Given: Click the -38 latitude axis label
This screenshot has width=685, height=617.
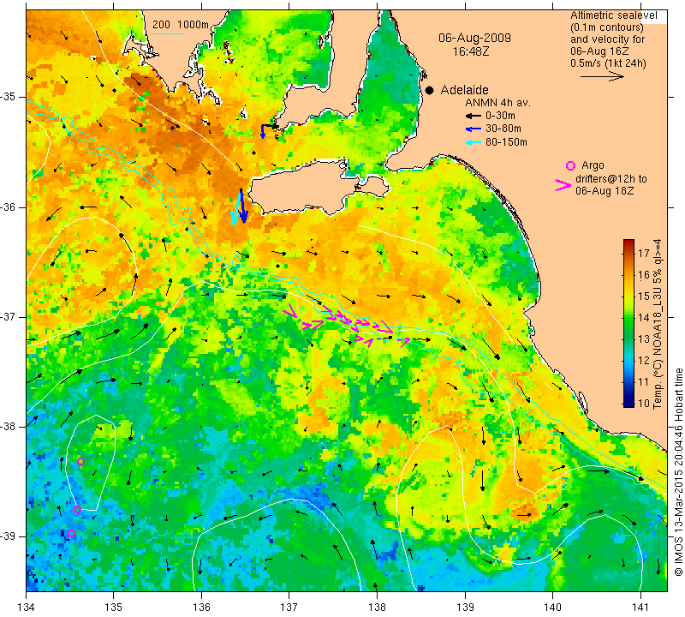Looking at the screenshot, I should click(x=9, y=427).
